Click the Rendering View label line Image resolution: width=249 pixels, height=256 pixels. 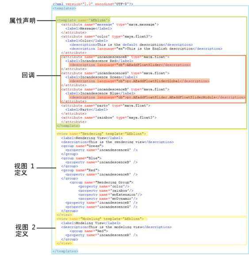[92, 138]
